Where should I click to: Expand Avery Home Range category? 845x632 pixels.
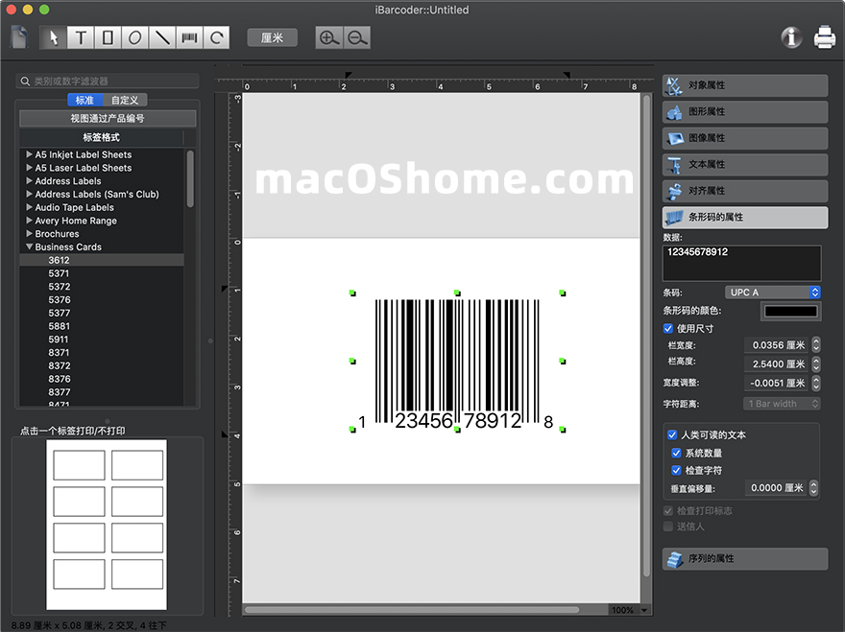[29, 221]
